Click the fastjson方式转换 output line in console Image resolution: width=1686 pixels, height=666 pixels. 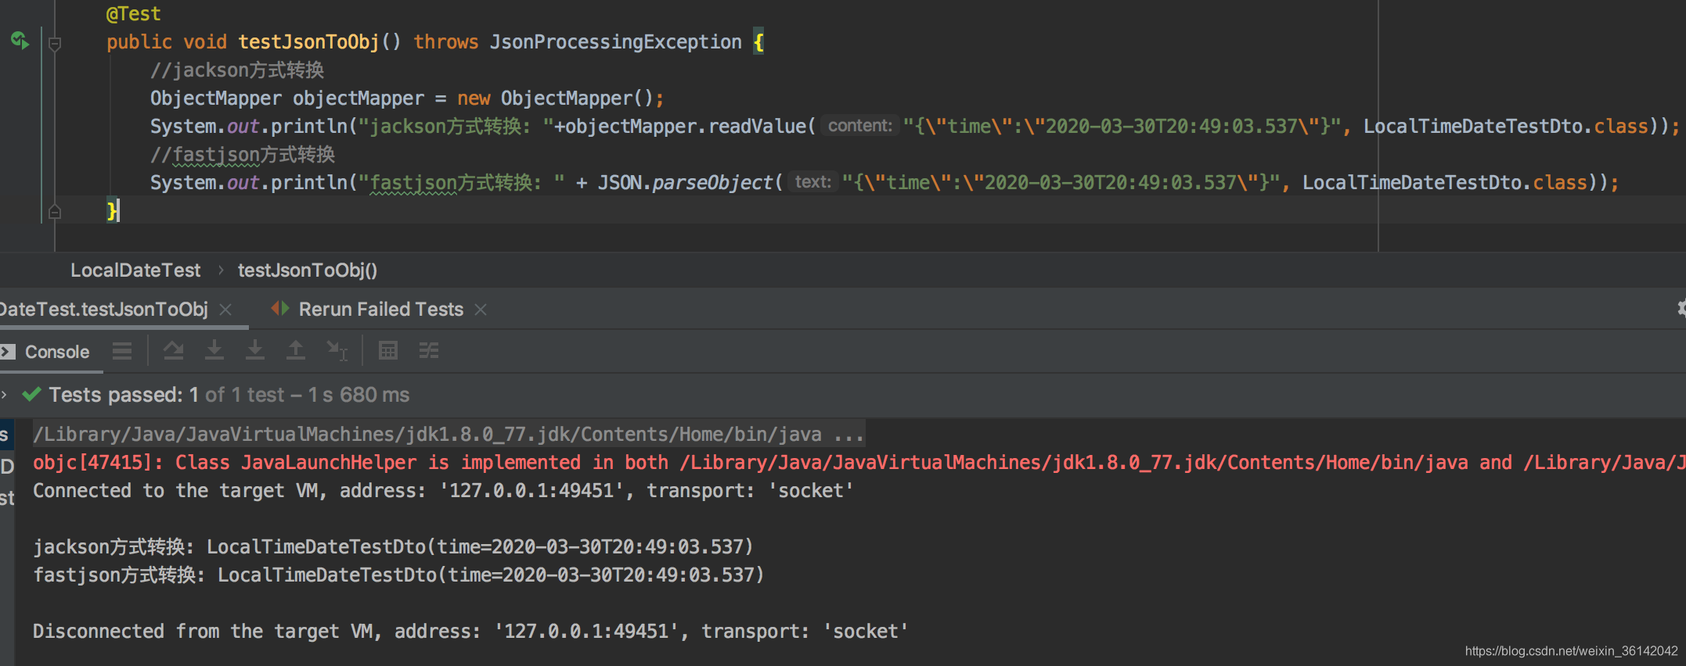[x=398, y=575]
